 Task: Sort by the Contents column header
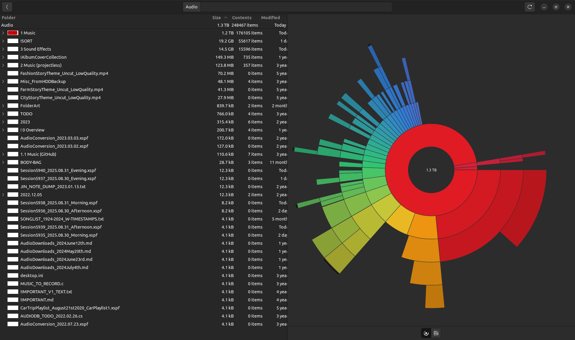pos(241,18)
